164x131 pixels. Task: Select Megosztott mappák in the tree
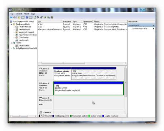click(26, 32)
